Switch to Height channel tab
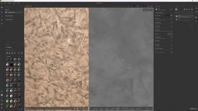198x111 pixels. (118, 109)
